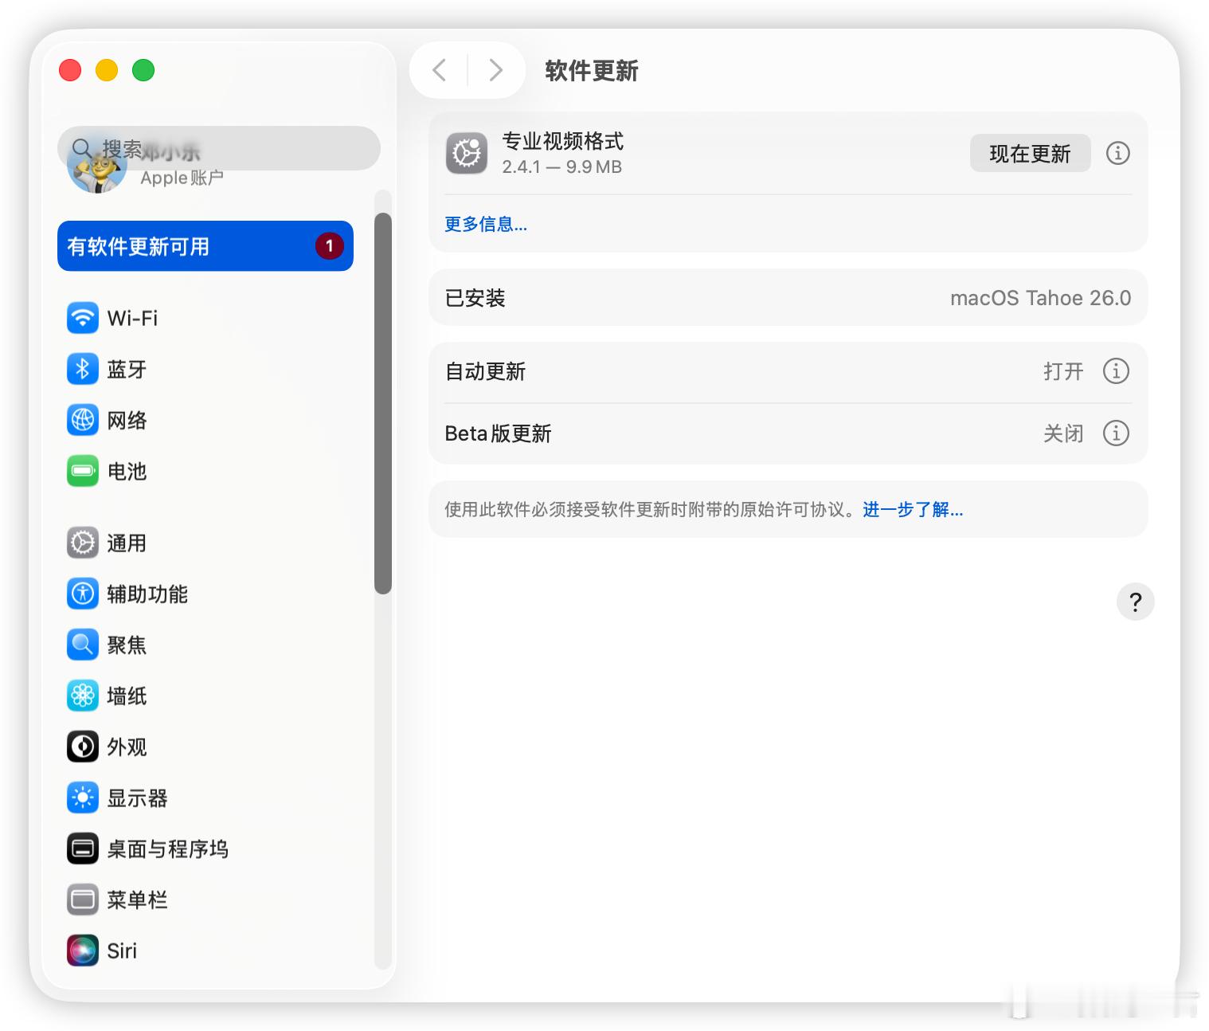
Task: Click the 网络 label
Action: click(x=127, y=420)
